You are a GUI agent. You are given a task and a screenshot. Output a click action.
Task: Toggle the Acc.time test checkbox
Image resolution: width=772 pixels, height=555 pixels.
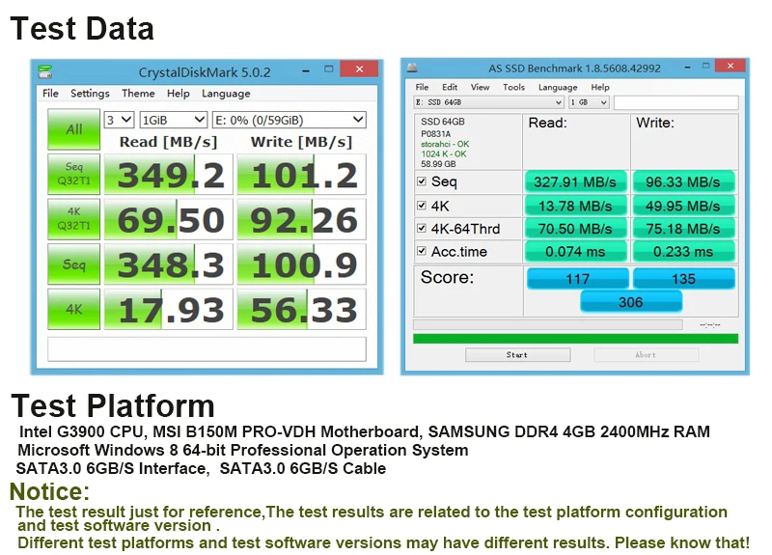tap(422, 251)
